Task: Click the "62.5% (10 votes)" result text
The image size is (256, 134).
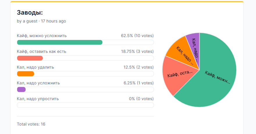Action: [x=137, y=36]
